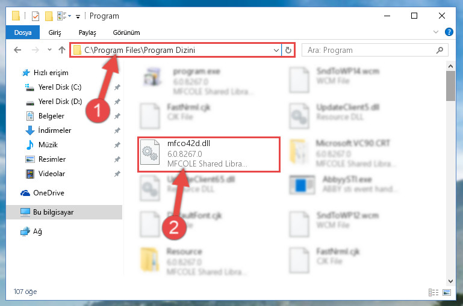Open recent locations dropdown arrow
Viewport: 463px width, 306px height.
click(x=49, y=50)
